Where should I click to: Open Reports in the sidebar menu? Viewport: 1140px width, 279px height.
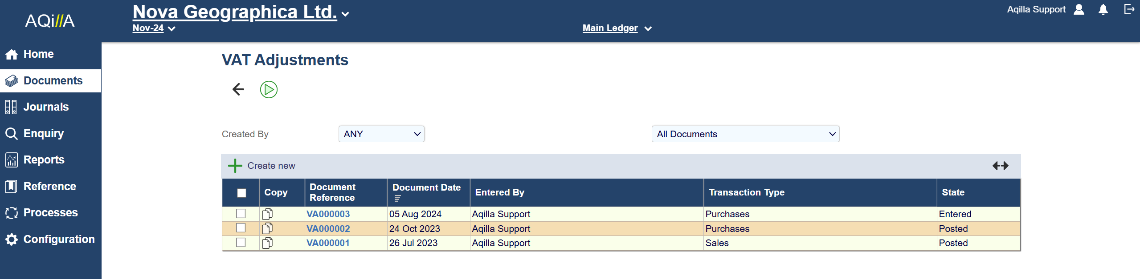(44, 160)
